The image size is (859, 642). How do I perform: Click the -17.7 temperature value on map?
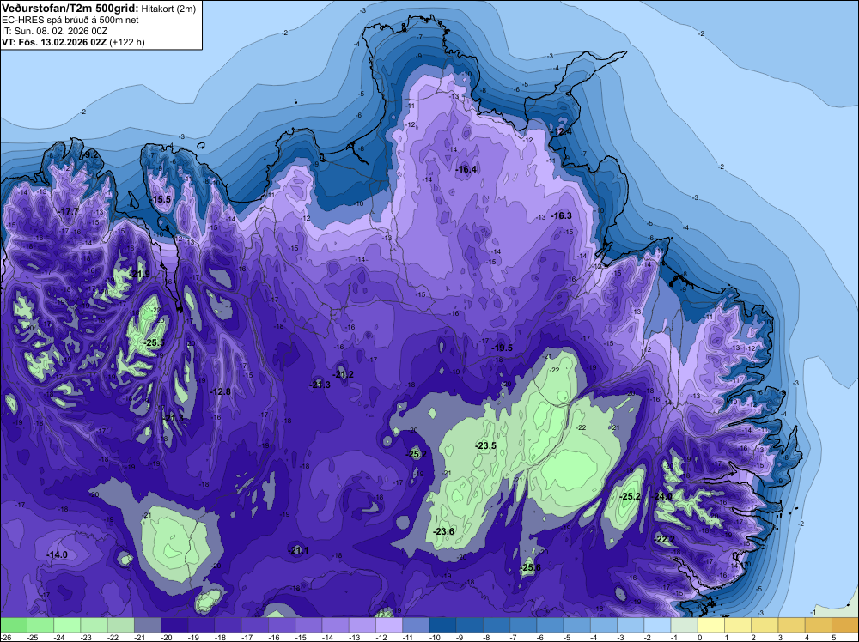69,211
